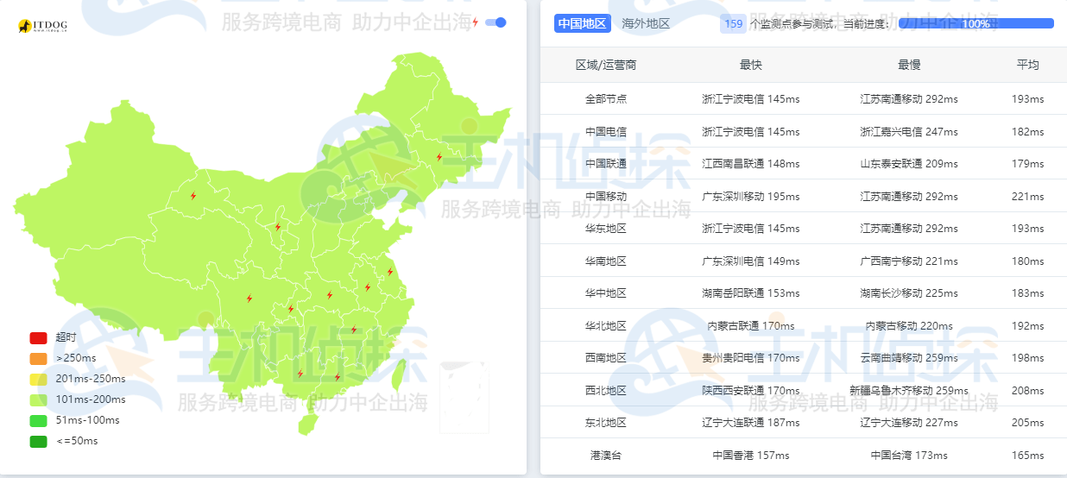Click Hainan island on the map
This screenshot has width=1067, height=478.
pyautogui.click(x=306, y=424)
